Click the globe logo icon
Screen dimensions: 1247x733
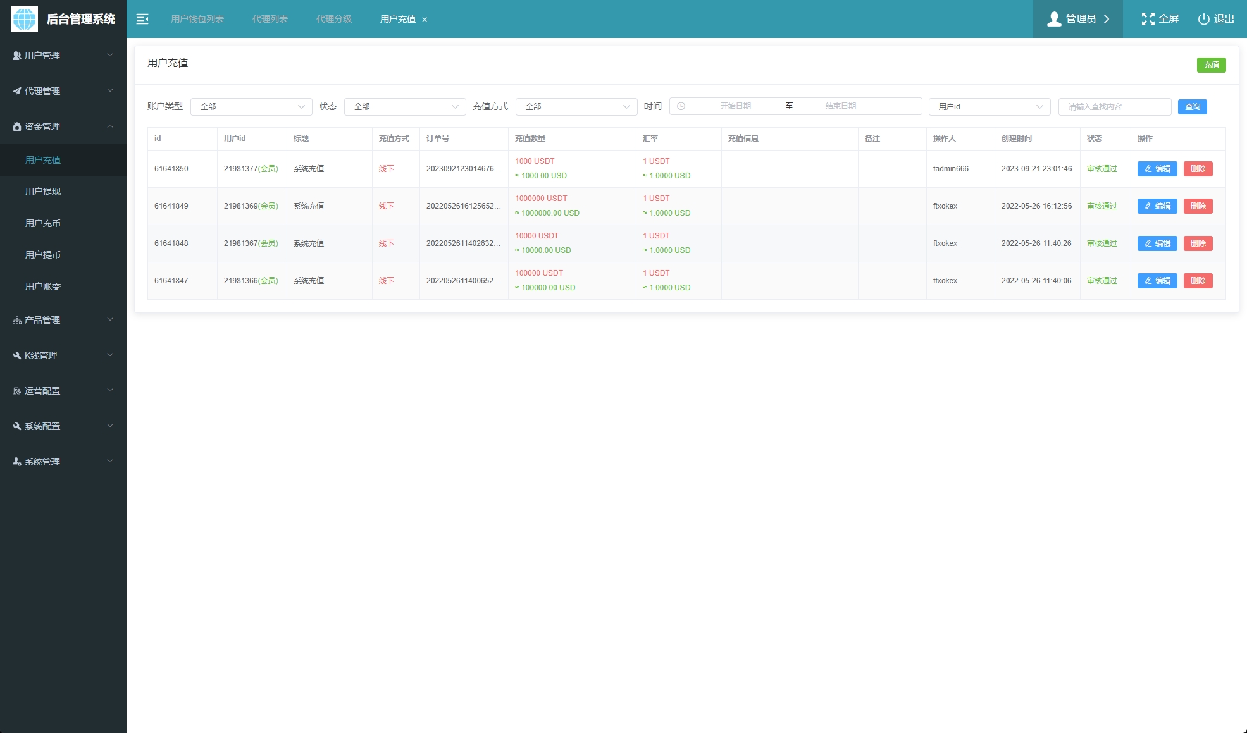coord(25,19)
